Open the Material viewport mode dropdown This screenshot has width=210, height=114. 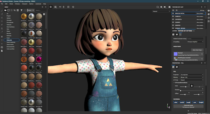click(x=161, y=11)
